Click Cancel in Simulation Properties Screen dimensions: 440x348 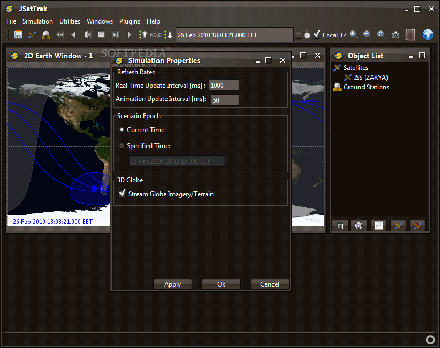pyautogui.click(x=270, y=284)
